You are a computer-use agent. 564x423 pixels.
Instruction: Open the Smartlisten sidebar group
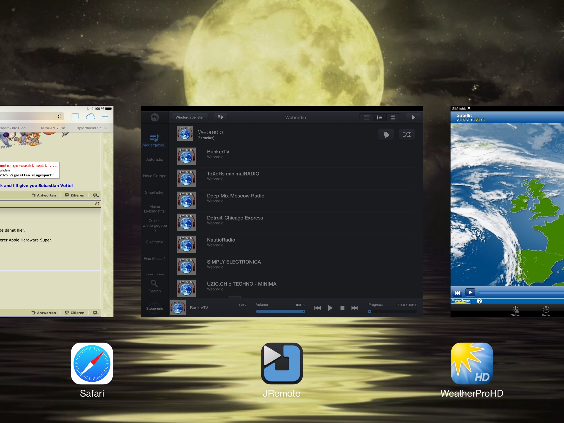tap(154, 192)
